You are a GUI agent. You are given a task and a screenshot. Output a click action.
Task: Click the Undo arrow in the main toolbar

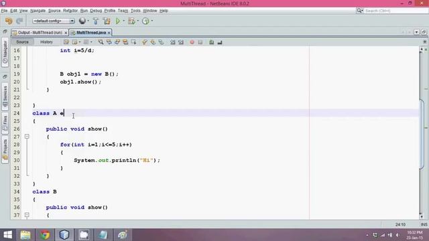point(9,21)
